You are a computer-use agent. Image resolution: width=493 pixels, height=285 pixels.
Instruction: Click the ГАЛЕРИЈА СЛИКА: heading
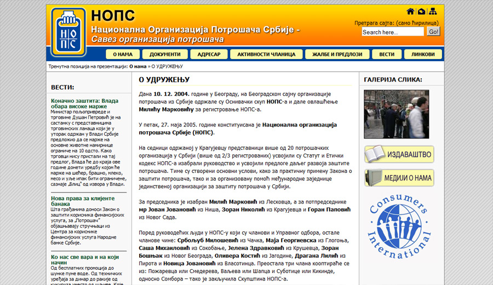[393, 80]
